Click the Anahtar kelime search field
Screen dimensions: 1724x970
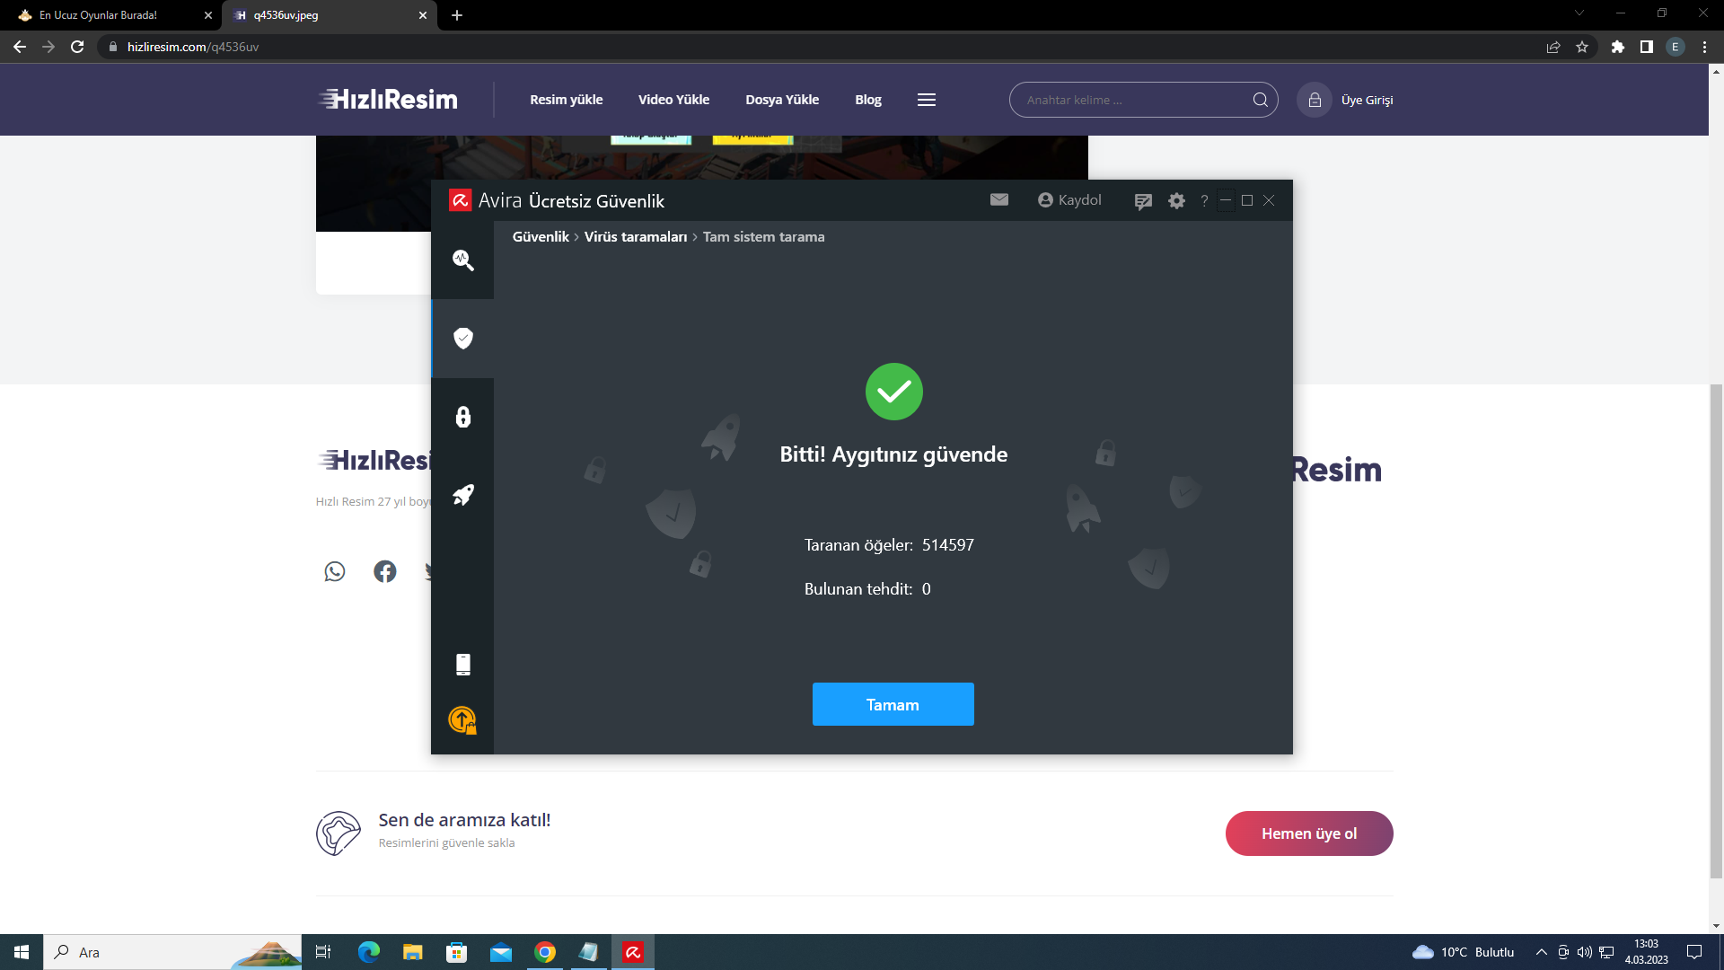(1131, 100)
